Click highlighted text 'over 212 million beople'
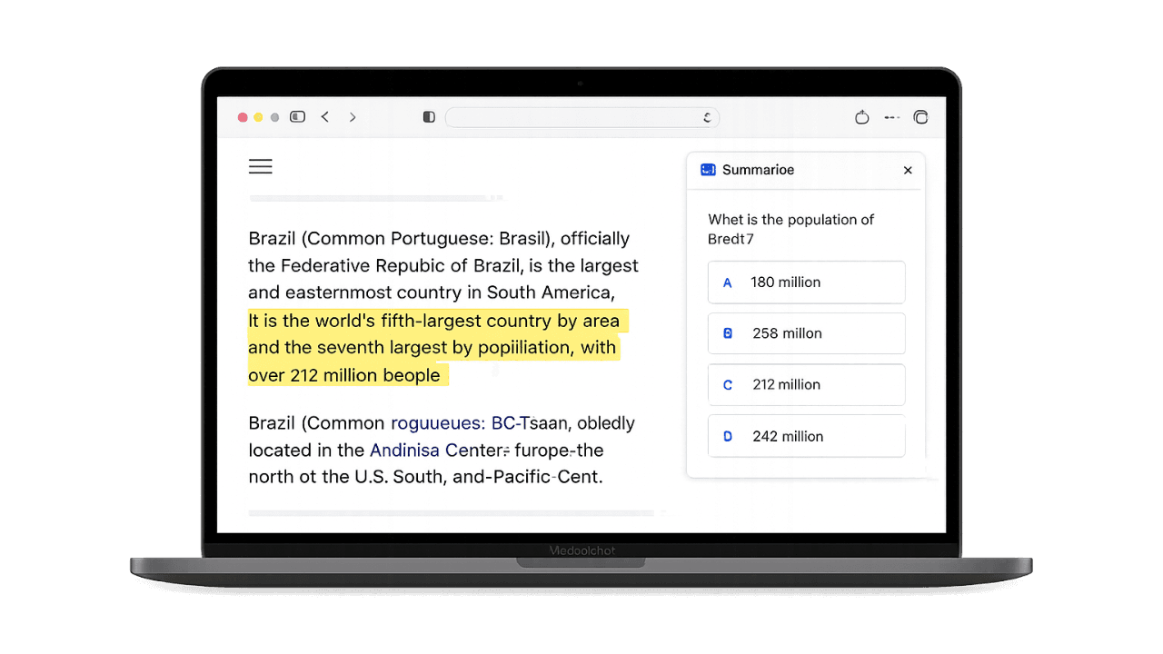Image resolution: width=1163 pixels, height=654 pixels. pyautogui.click(x=344, y=375)
